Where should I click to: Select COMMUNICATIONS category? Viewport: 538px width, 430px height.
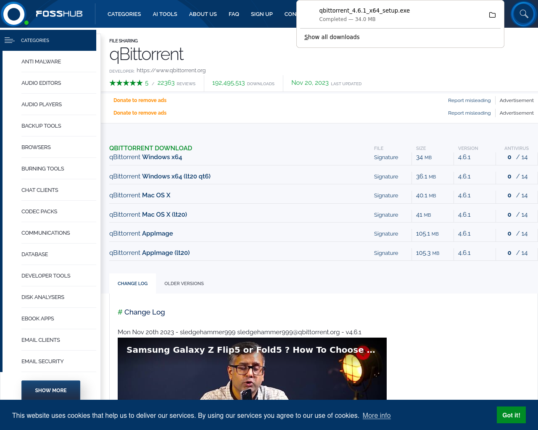click(x=46, y=233)
